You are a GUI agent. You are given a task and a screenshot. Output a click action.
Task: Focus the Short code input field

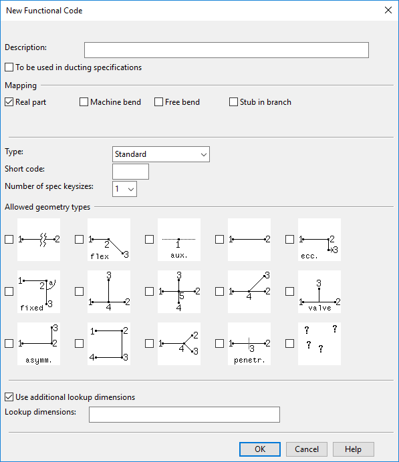point(130,172)
